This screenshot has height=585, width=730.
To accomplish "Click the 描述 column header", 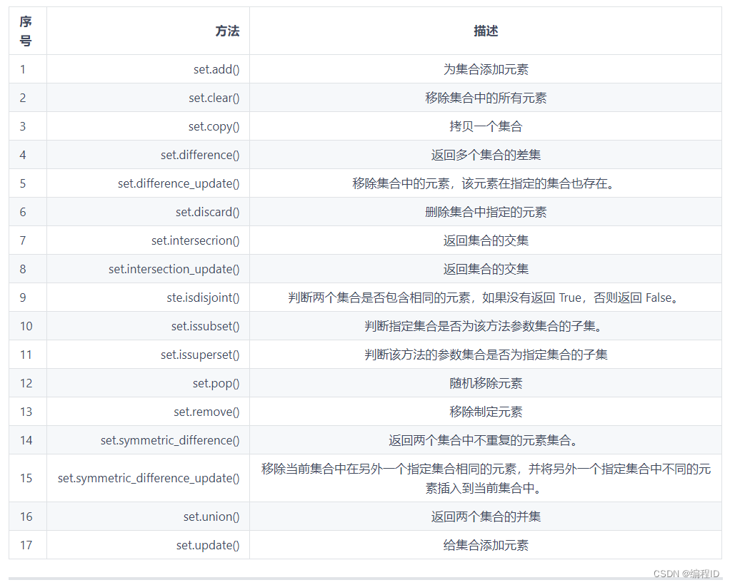I will tap(487, 31).
